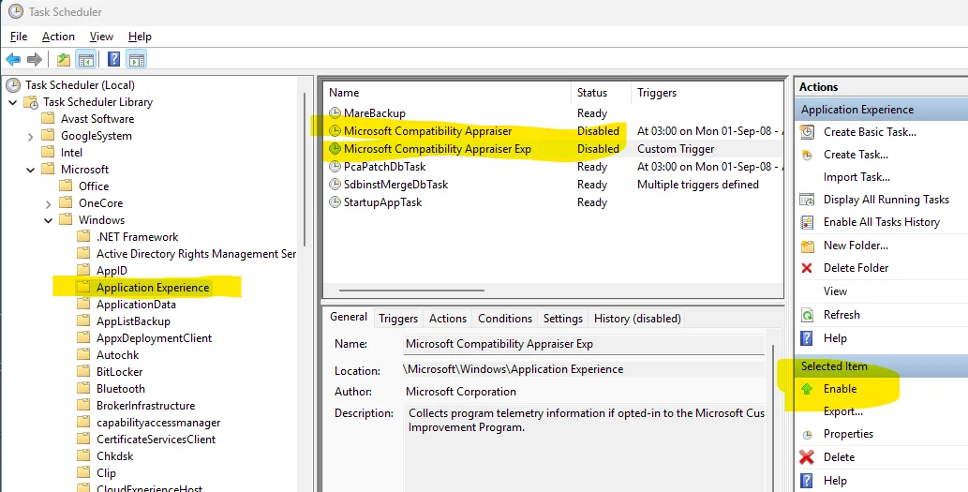Click the StartupAppTask clock icon
The image size is (968, 492).
(x=335, y=202)
